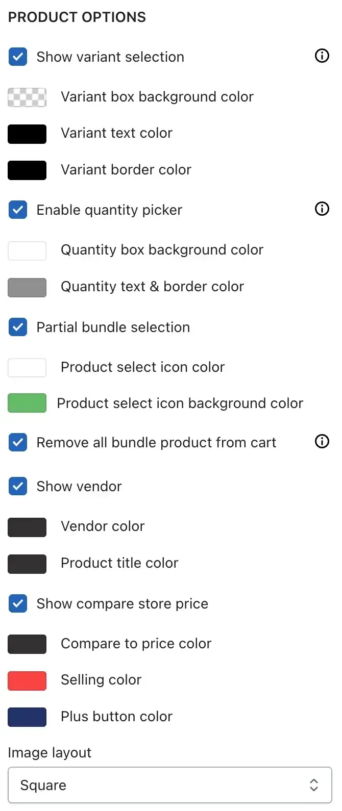Viewport: 342px width, 811px height.
Task: Uncheck Show variant selection checkbox
Action: 18,57
